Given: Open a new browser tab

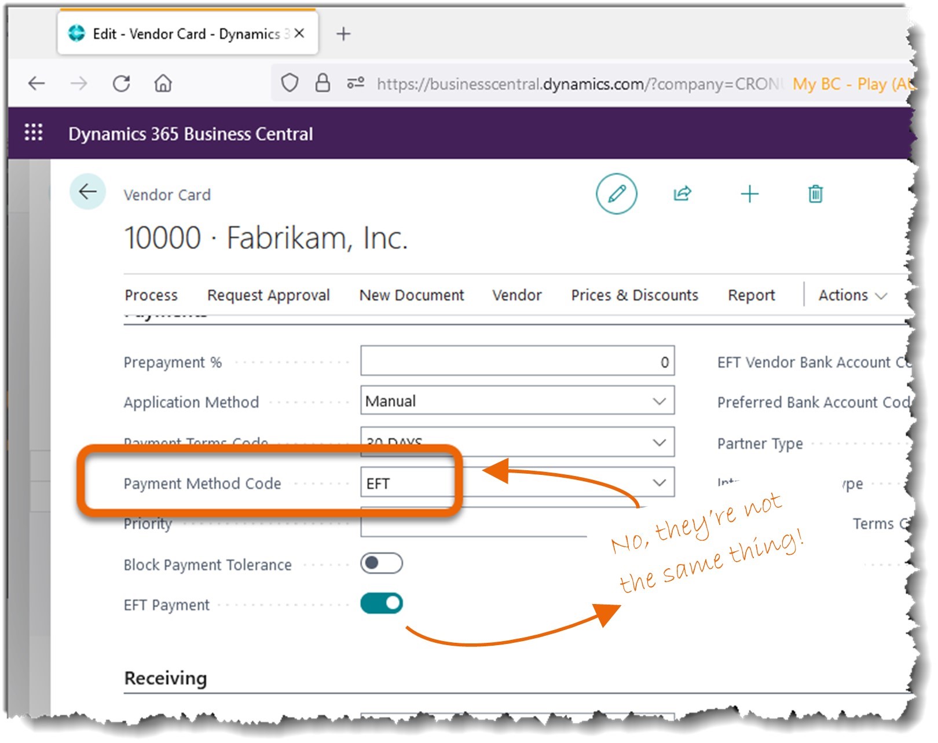Looking at the screenshot, I should [x=343, y=34].
